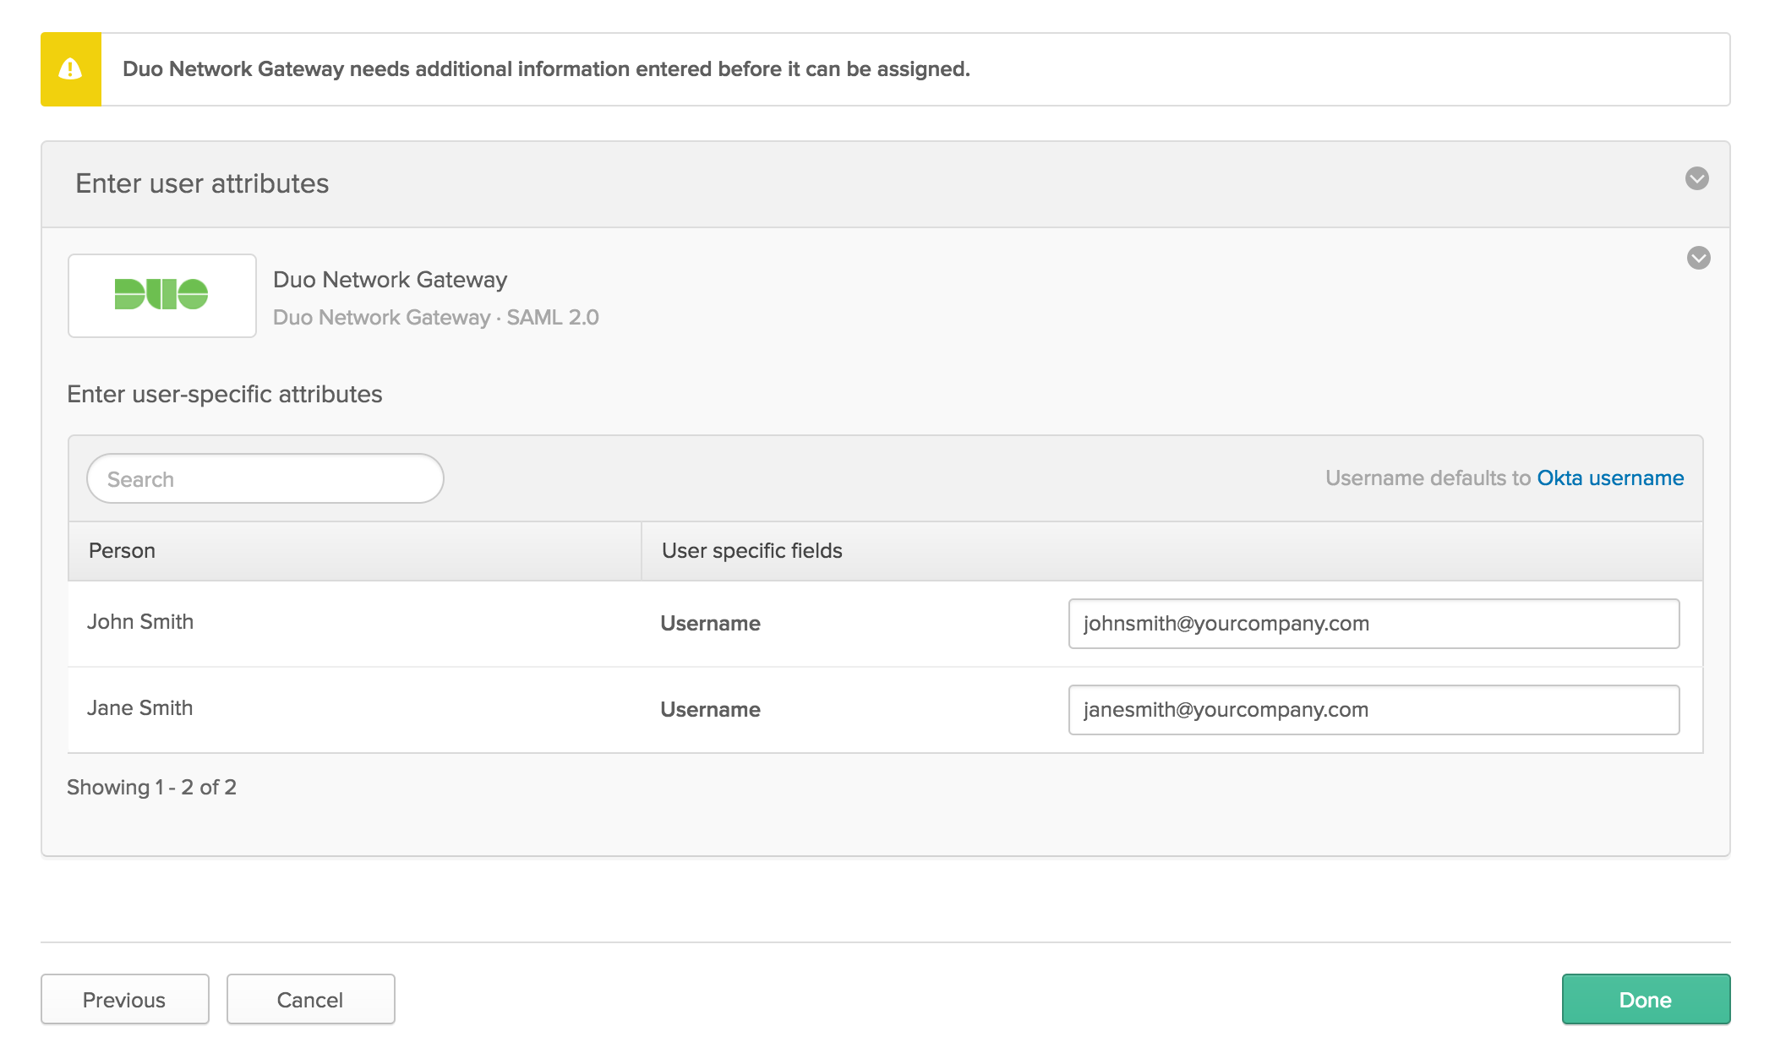Open the Okta username link
Screen dimensions: 1775x1048
(x=1610, y=478)
